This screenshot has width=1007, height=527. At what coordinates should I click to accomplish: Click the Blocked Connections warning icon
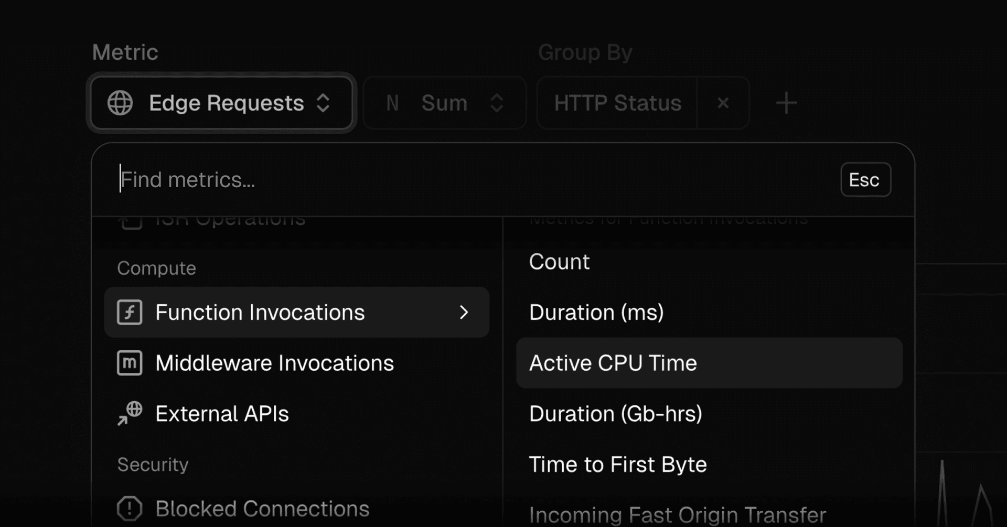click(130, 509)
